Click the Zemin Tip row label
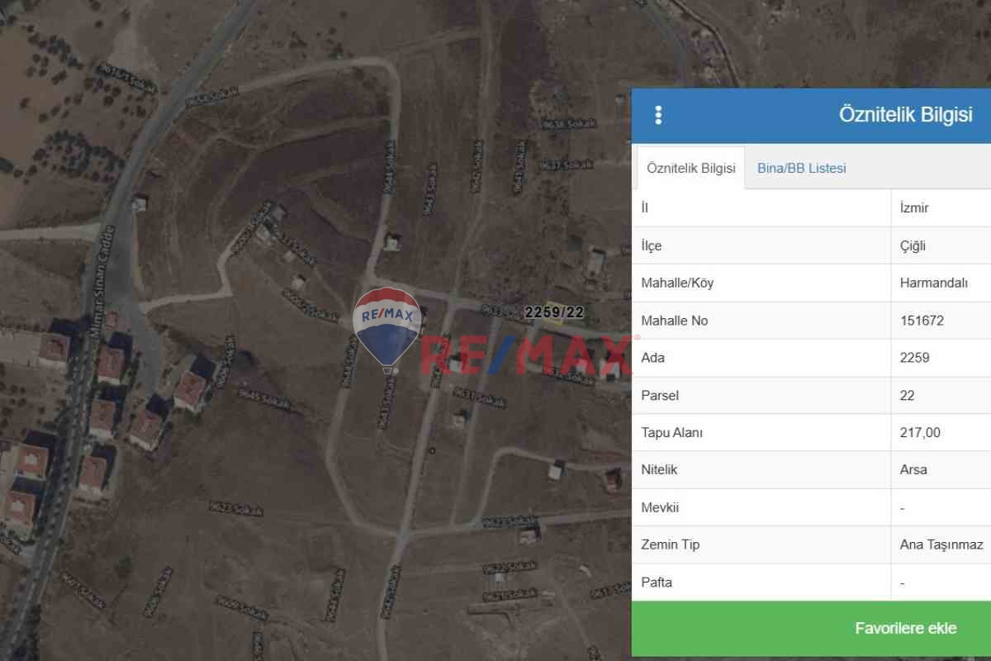991x661 pixels. pos(670,544)
